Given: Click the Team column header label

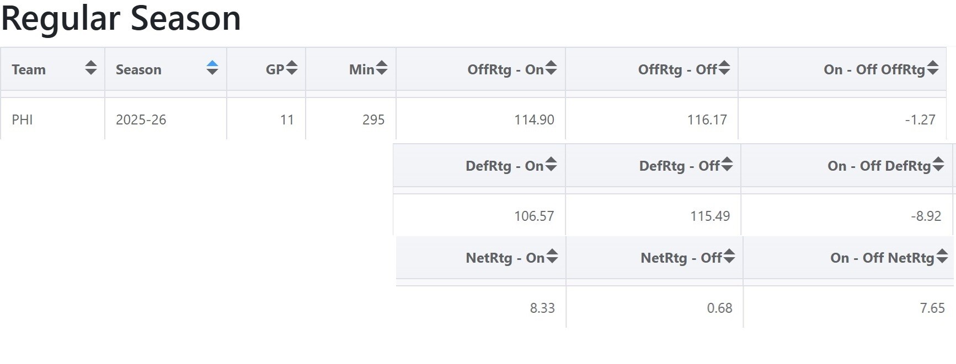Looking at the screenshot, I should [x=29, y=69].
